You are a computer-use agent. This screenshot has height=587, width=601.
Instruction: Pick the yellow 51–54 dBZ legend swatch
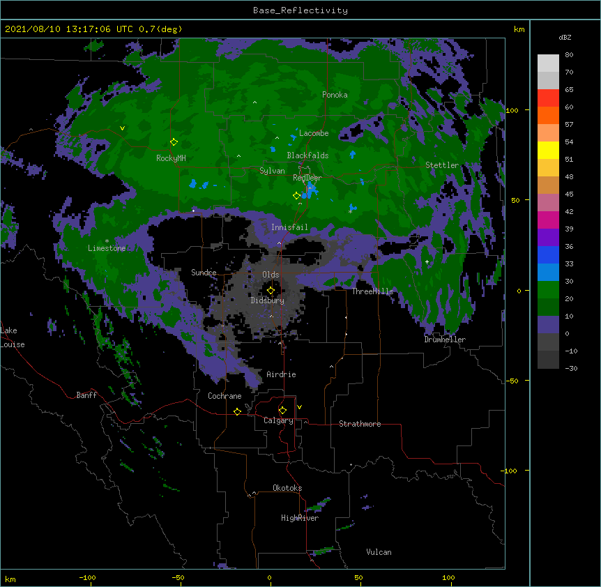click(548, 150)
